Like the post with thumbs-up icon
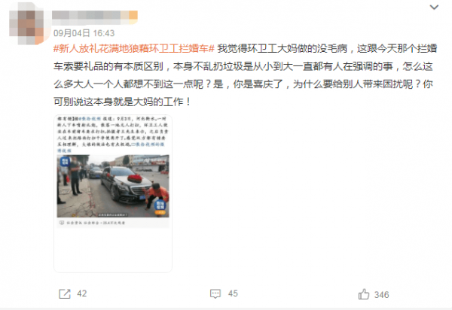452x310 pixels. (x=364, y=294)
